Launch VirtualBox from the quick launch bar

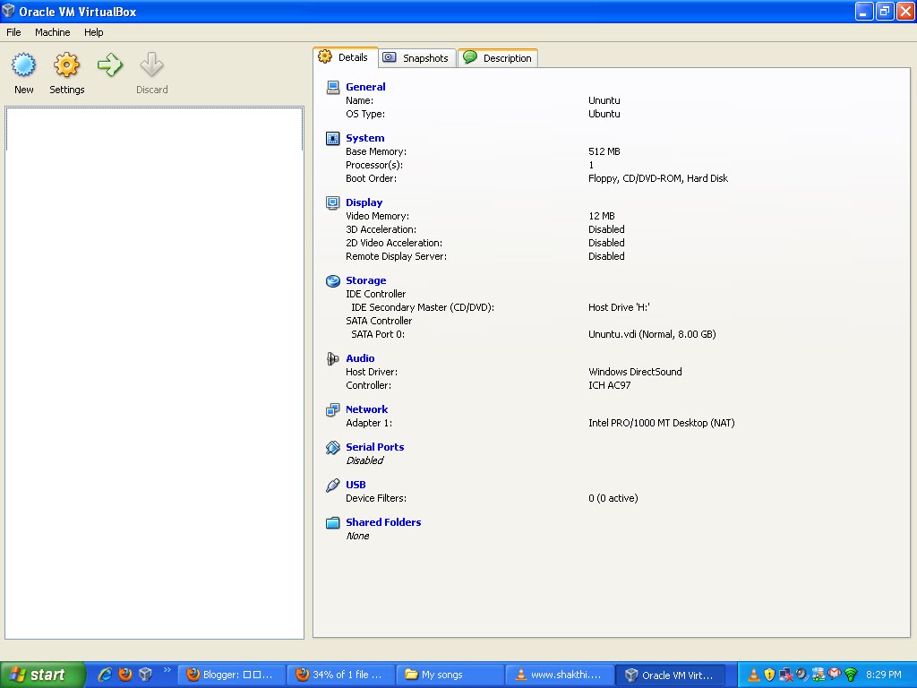click(x=146, y=675)
